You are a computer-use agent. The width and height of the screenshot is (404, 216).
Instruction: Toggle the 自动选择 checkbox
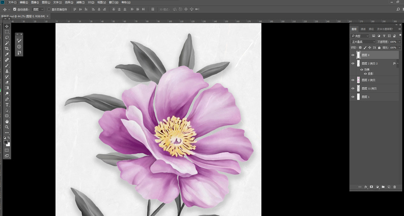coord(15,9)
